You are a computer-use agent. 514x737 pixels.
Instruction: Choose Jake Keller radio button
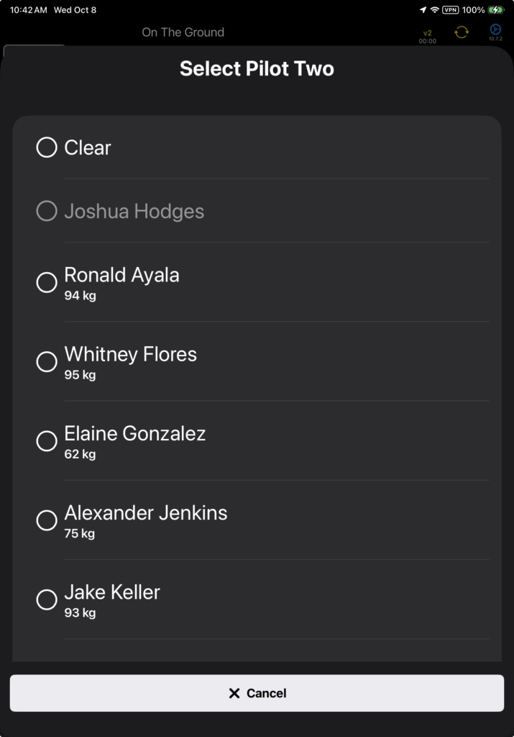click(47, 599)
